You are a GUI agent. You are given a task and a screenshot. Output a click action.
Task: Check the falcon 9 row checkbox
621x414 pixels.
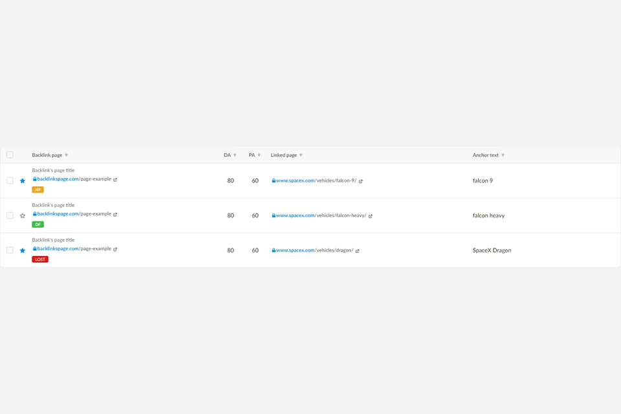click(10, 180)
